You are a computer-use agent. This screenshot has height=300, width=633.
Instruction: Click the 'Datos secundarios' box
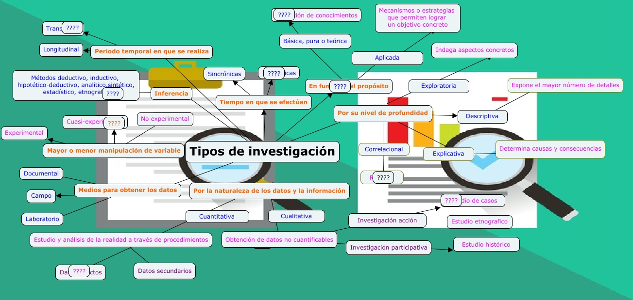tap(164, 271)
